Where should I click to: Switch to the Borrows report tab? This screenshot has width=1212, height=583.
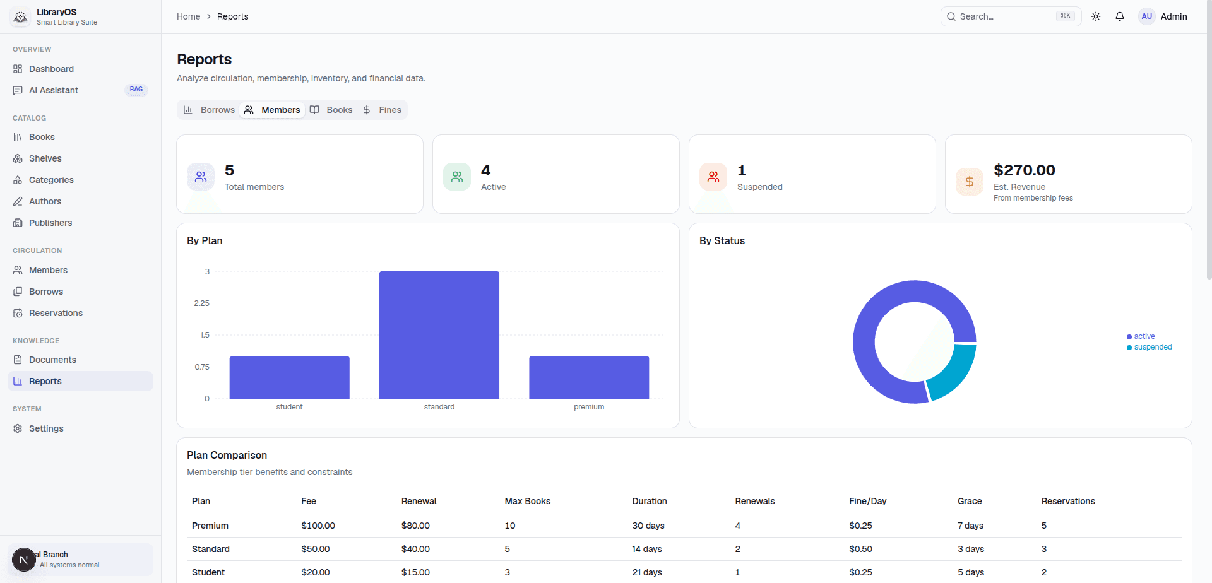[x=210, y=110]
